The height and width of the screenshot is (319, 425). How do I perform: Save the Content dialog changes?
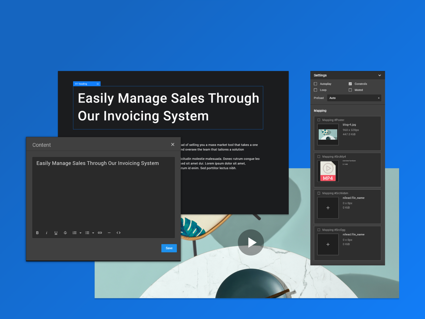tap(169, 248)
